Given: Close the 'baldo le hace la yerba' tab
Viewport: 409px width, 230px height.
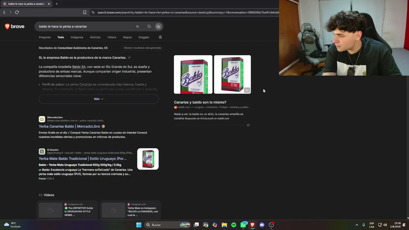Looking at the screenshot, I should click(x=49, y=4).
